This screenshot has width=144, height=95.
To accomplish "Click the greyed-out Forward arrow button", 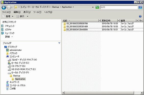I will tap(9, 8).
